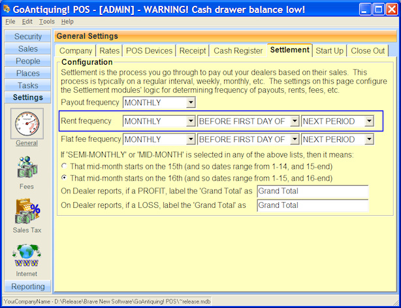Open the General settings gauge icon
Screen dimensions: 401x308
point(27,124)
